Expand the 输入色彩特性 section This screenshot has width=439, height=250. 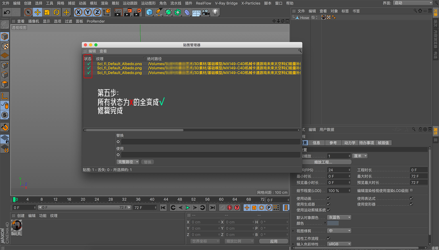(293, 244)
